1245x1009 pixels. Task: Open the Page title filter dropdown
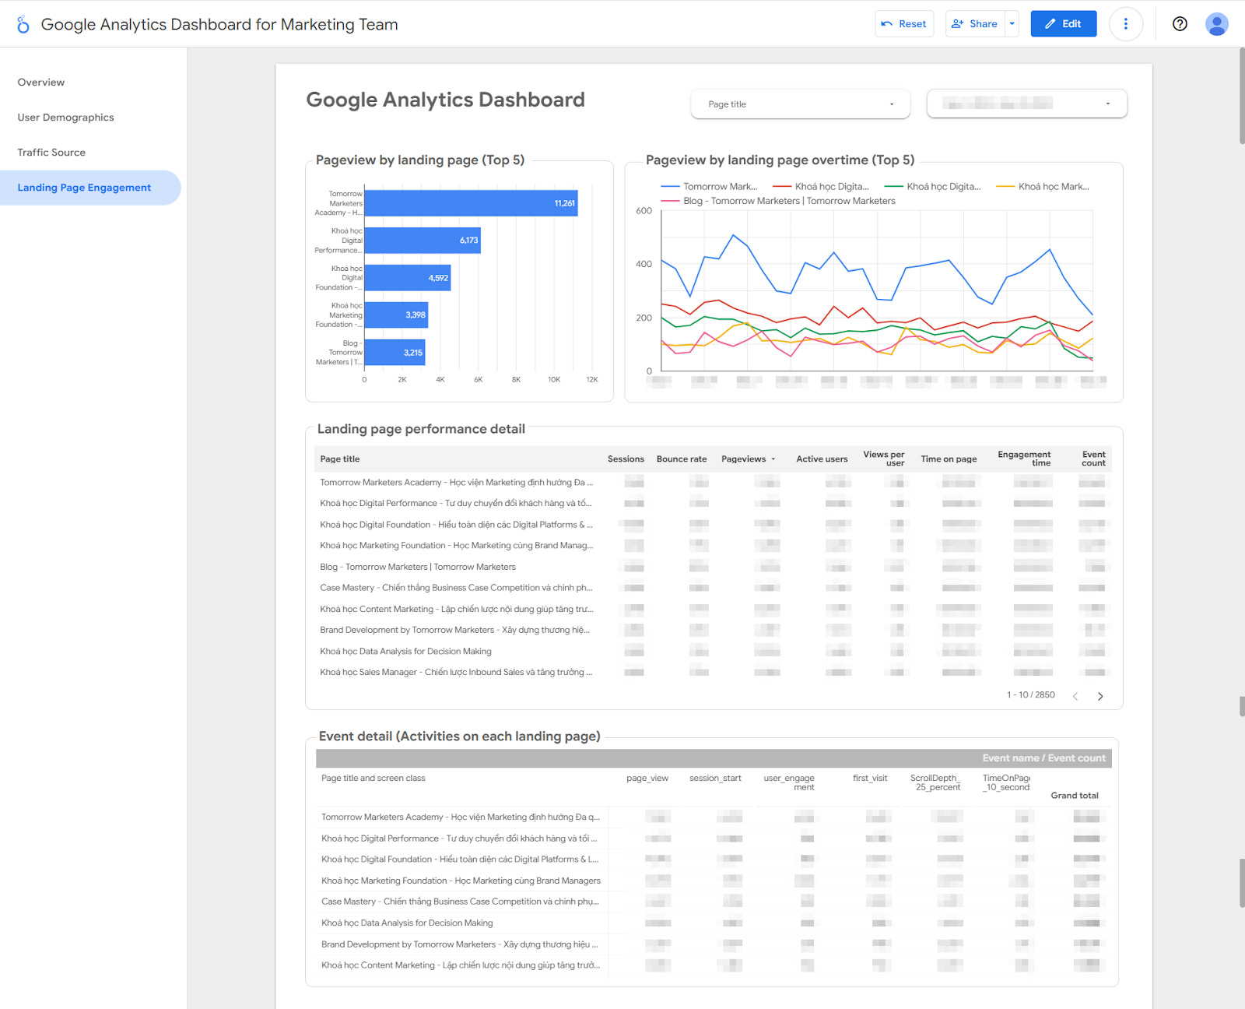[800, 104]
